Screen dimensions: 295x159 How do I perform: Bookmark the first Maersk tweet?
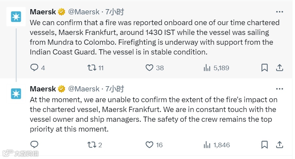pyautogui.click(x=265, y=68)
